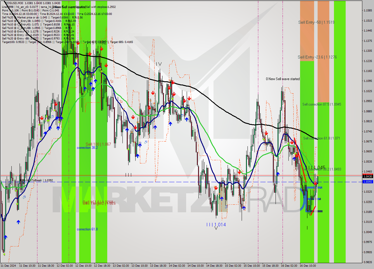374x269 pixels.
Task: Click the '12 Dec 10:30' time axis label
Action: pyautogui.click(x=84, y=266)
